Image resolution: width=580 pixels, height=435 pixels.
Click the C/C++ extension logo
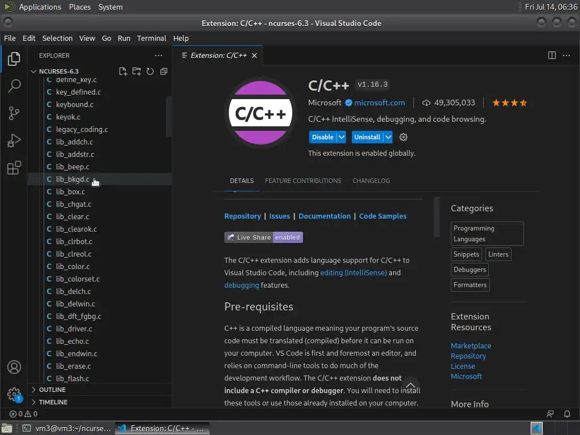[261, 113]
